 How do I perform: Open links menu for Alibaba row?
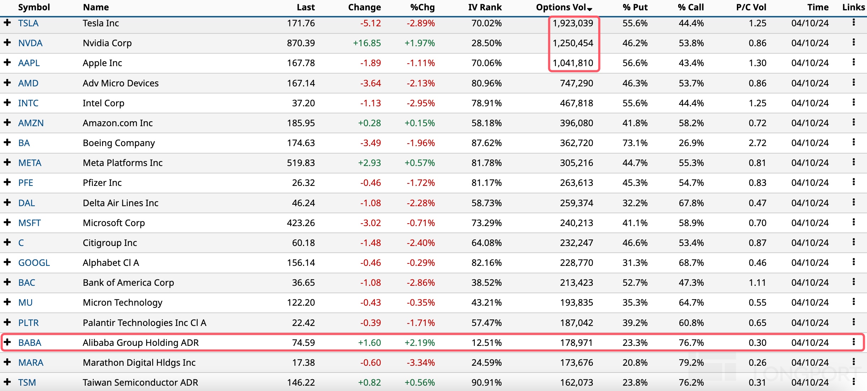point(853,342)
